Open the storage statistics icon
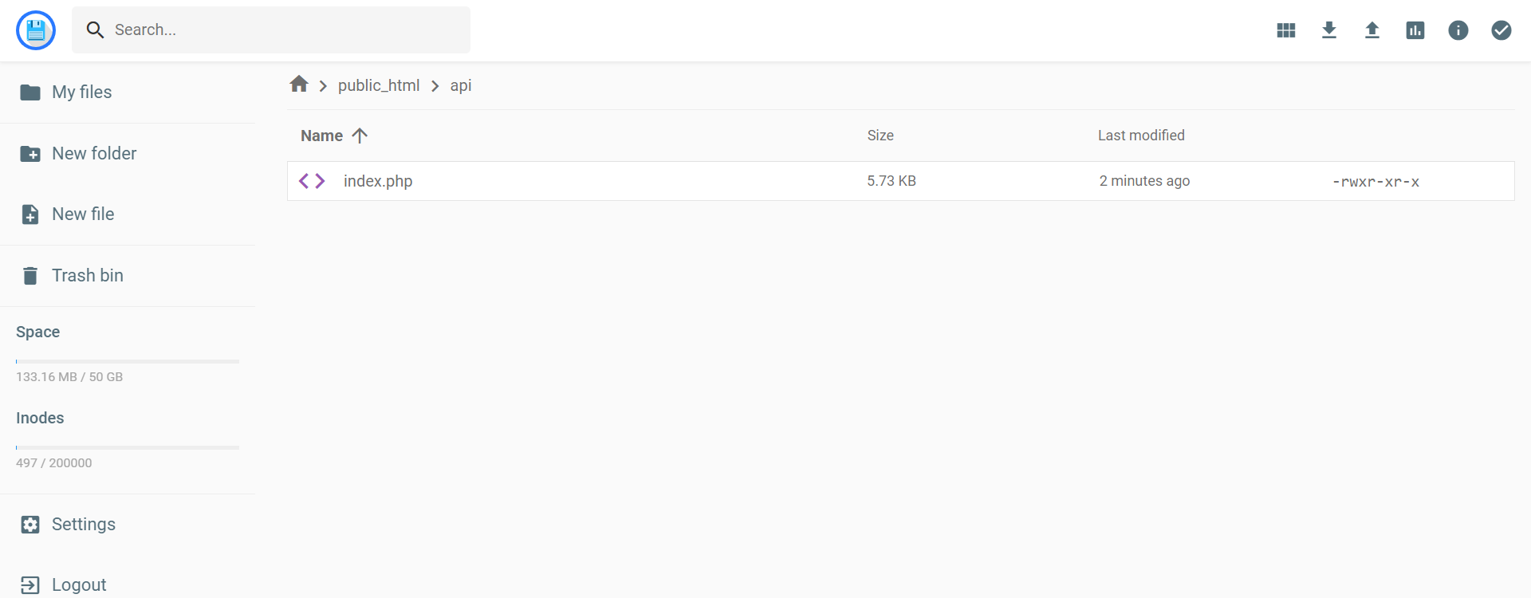 1415,30
